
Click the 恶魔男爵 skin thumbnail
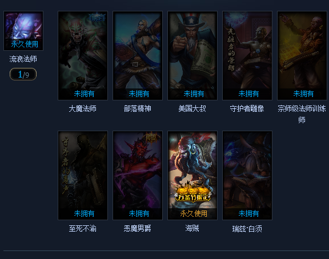pyautogui.click(x=138, y=175)
